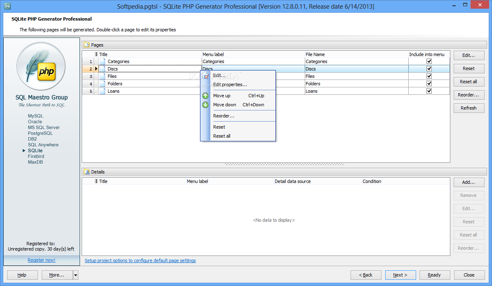Click the Discs page file icon

[103, 69]
